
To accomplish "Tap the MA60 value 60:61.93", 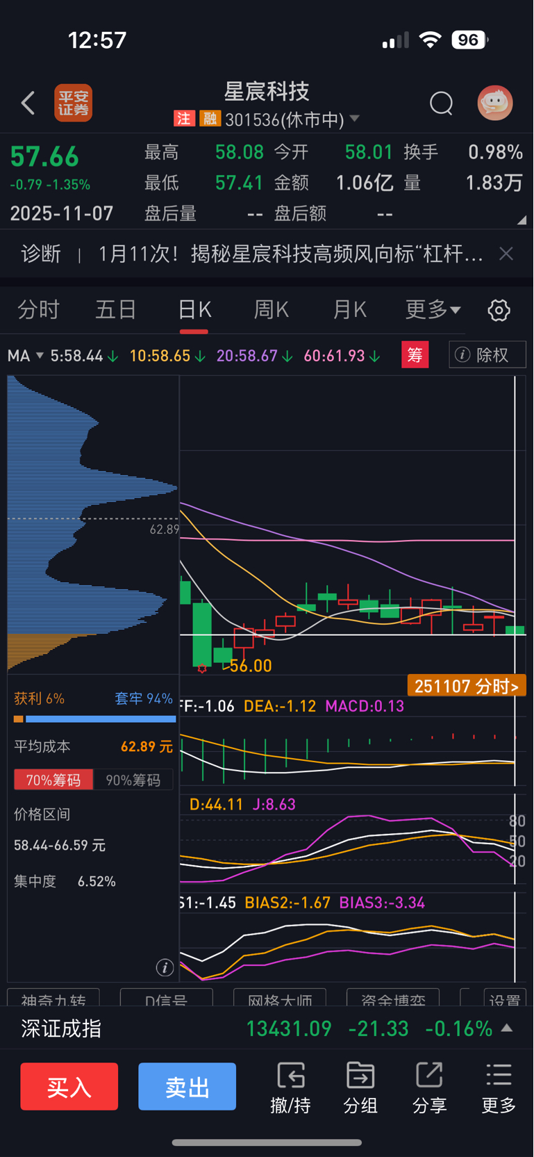I will [341, 356].
